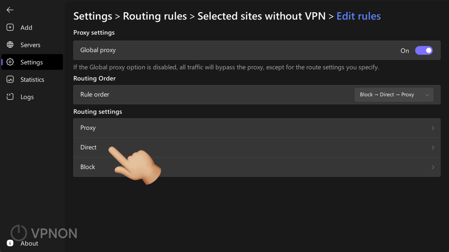Click the Logs history icon
The width and height of the screenshot is (449, 252).
coord(10,97)
